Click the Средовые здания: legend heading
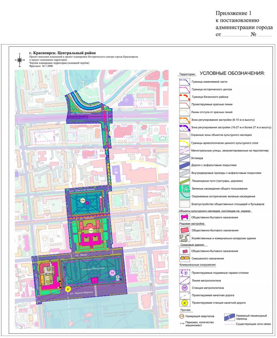Image resolution: width=277 pixels, height=338 pixels. click(193, 245)
